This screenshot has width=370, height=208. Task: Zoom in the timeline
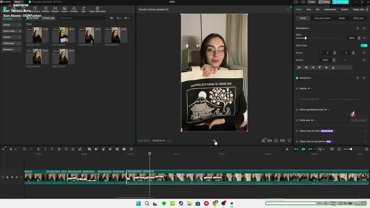pos(367,149)
